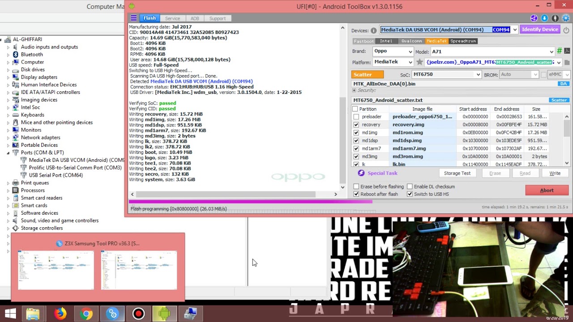573x322 pixels.
Task: Toggle Reboot after flash checkbox
Action: pos(356,194)
